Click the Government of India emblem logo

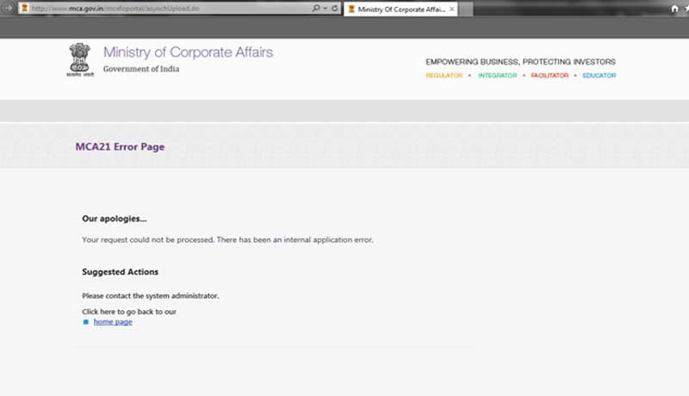tap(82, 59)
